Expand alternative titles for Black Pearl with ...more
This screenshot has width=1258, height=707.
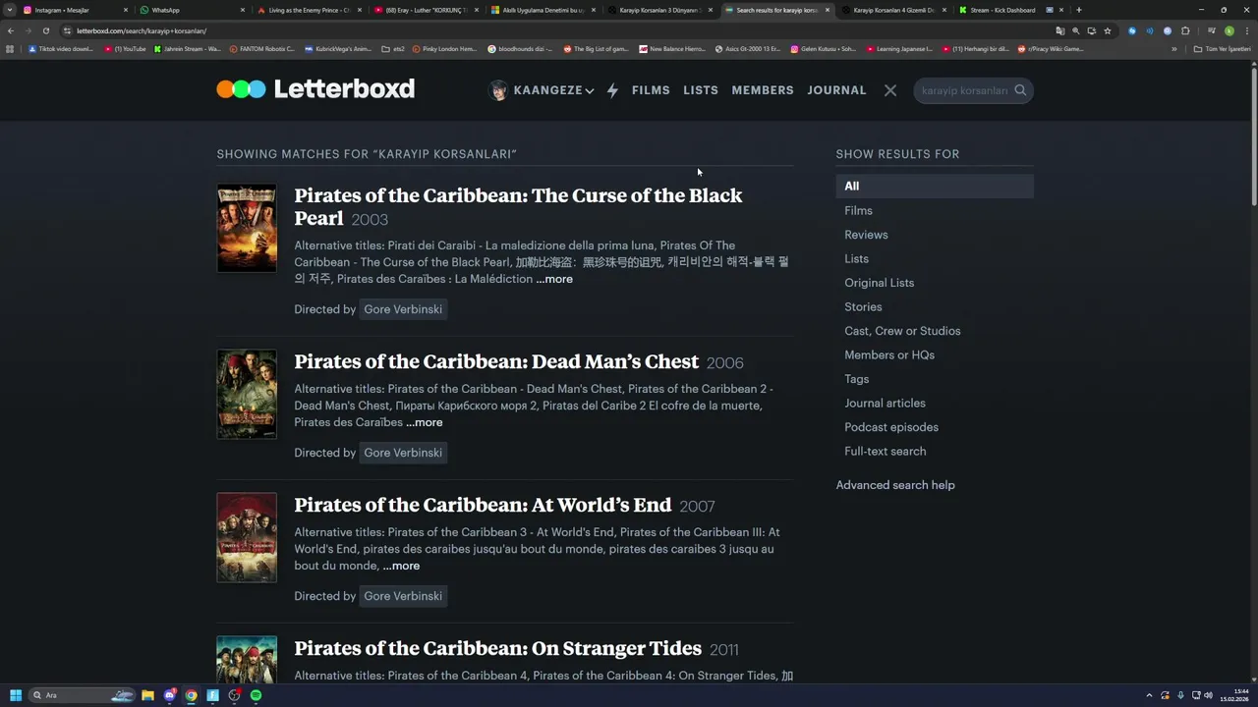coord(554,279)
